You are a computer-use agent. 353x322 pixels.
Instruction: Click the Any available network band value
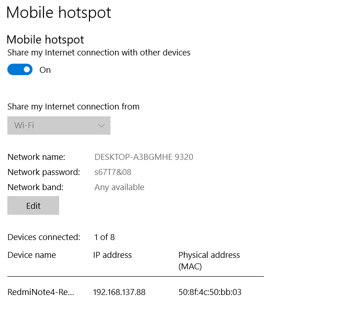pyautogui.click(x=119, y=187)
